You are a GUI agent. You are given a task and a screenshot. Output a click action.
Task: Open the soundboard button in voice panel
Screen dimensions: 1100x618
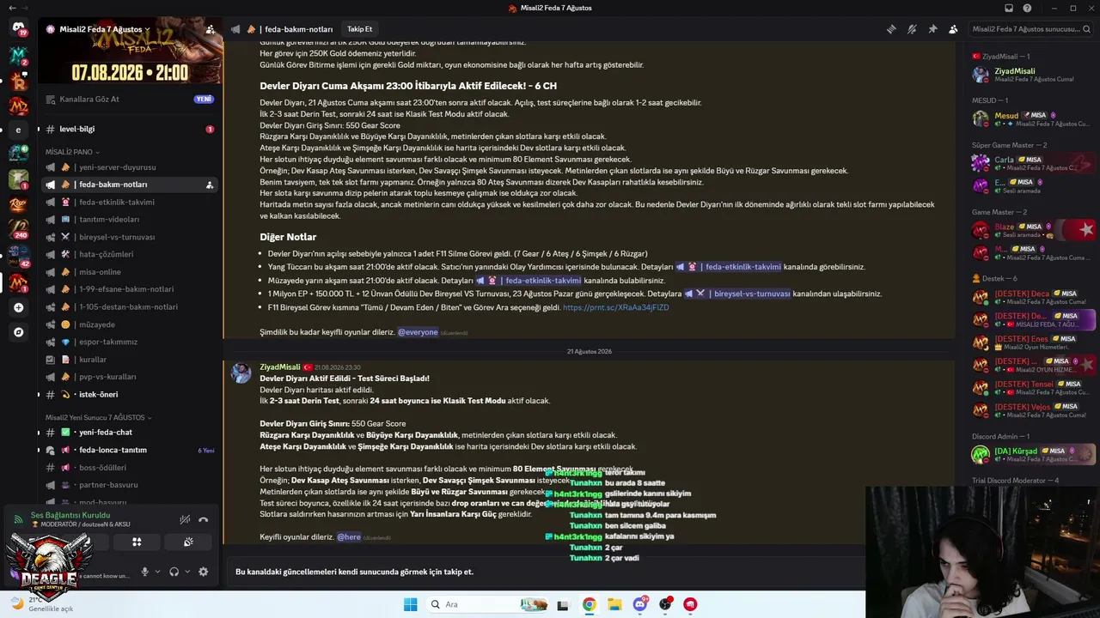tap(188, 542)
